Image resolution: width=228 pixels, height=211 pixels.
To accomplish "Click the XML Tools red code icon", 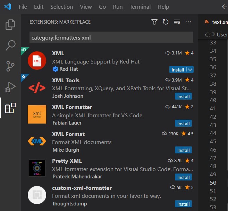I will (37, 88).
